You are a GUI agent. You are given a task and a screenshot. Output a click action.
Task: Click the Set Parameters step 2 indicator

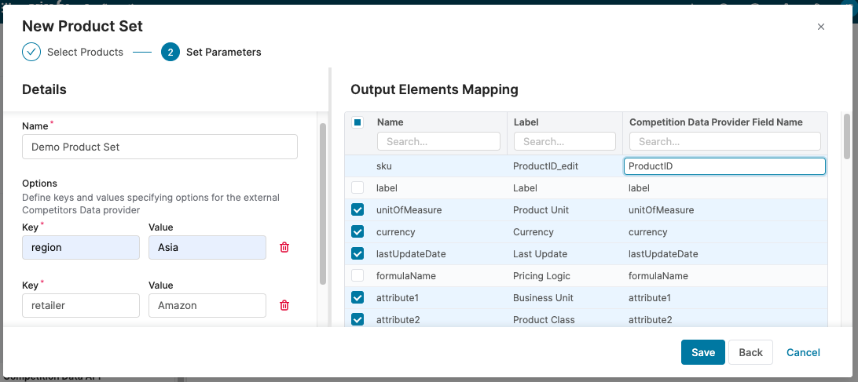tap(170, 53)
